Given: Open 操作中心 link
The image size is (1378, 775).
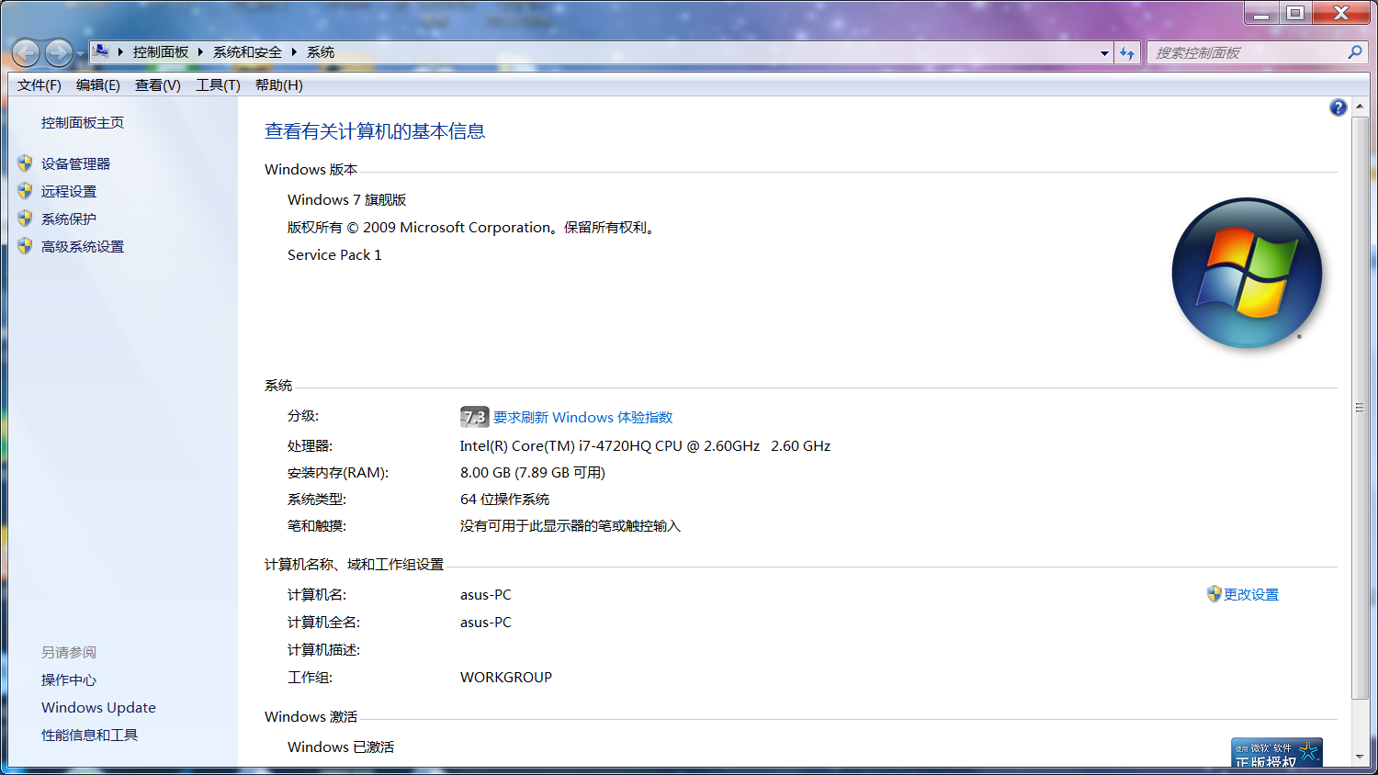Looking at the screenshot, I should [69, 680].
